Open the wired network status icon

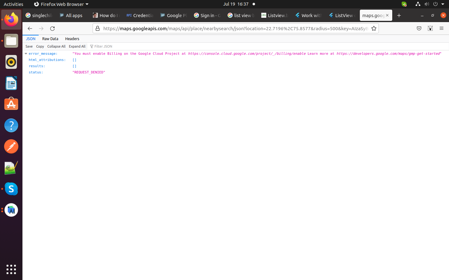click(x=418, y=4)
